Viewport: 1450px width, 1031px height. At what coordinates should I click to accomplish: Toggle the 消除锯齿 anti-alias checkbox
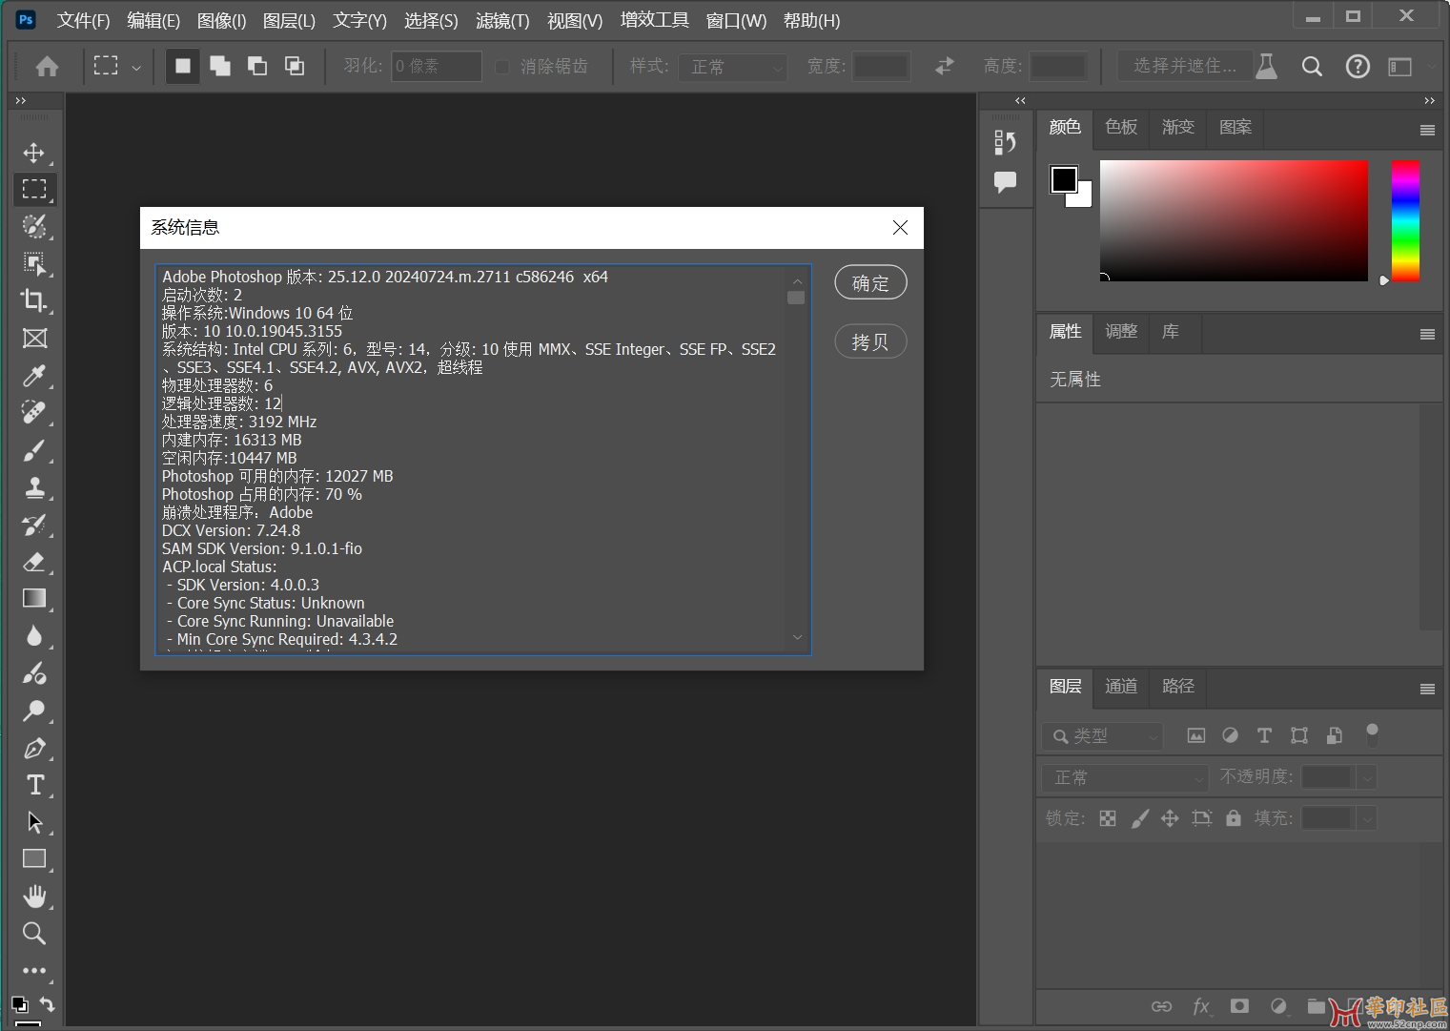[502, 67]
